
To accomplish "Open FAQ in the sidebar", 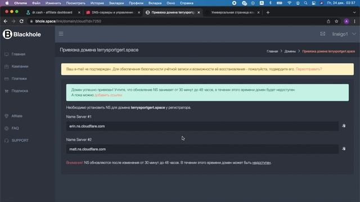I will pos(15,128).
